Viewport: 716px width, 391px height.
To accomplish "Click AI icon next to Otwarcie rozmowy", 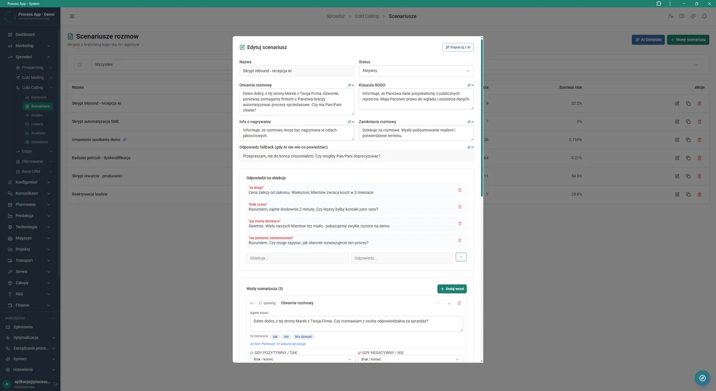I will [x=351, y=85].
